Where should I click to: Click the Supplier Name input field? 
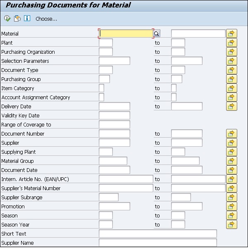pyautogui.click(x=157, y=243)
